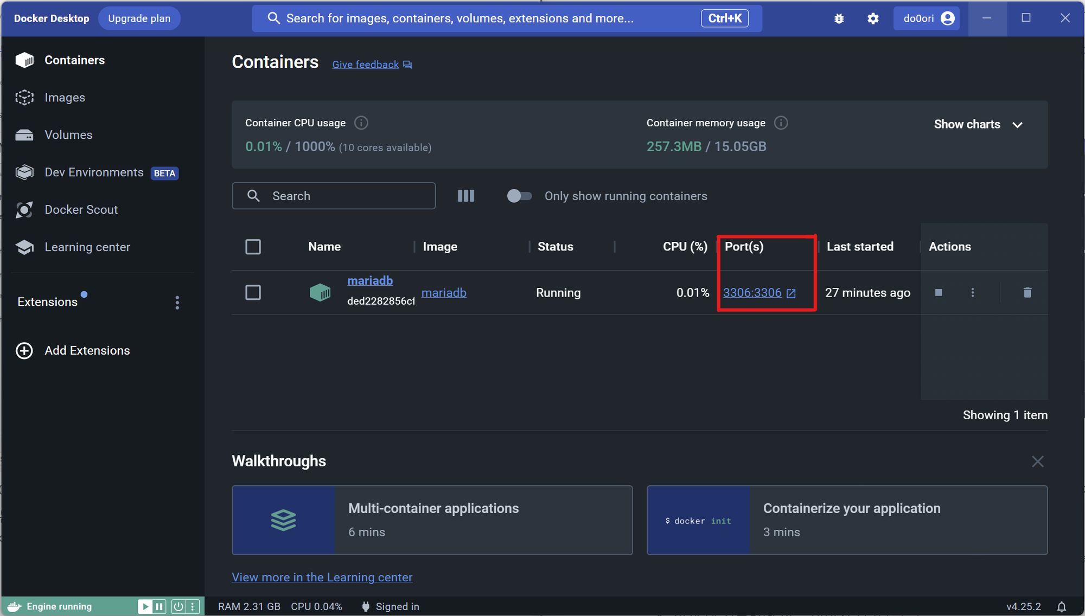Image resolution: width=1085 pixels, height=616 pixels.
Task: Click the RAM 2.31 GB status
Action: 249,607
